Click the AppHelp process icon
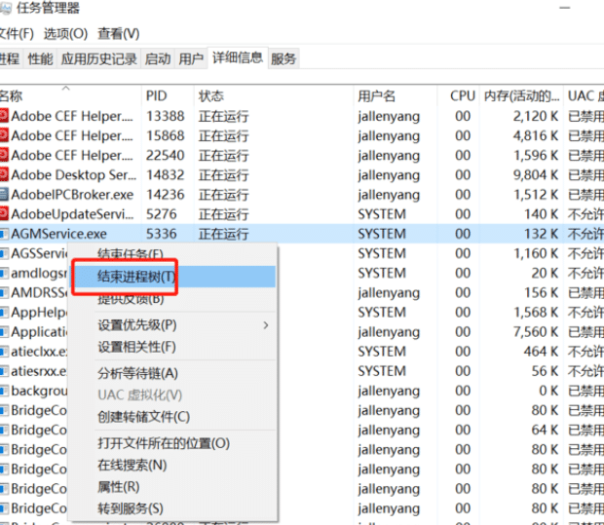 point(4,313)
